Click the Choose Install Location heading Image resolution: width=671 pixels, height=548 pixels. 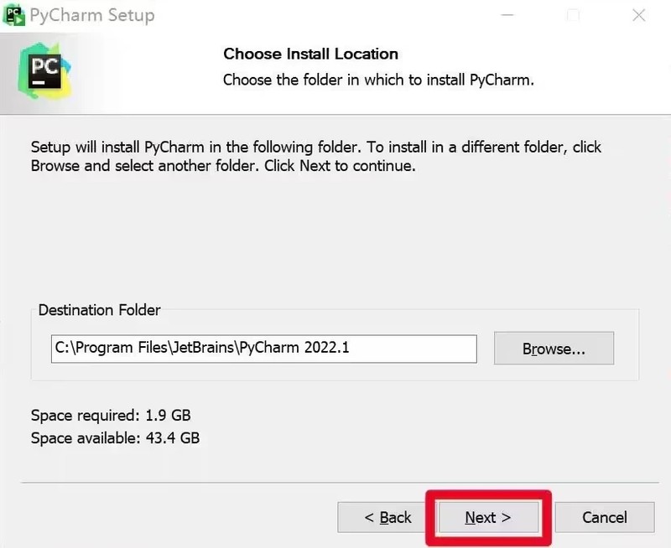(310, 54)
